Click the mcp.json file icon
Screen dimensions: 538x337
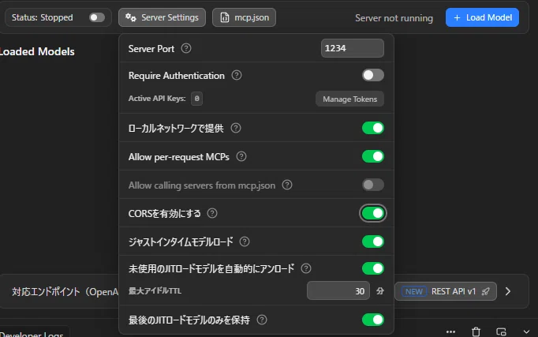point(225,17)
